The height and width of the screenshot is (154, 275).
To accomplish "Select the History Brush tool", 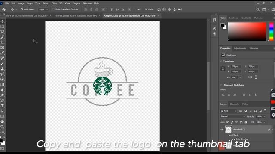I will [x=2, y=74].
